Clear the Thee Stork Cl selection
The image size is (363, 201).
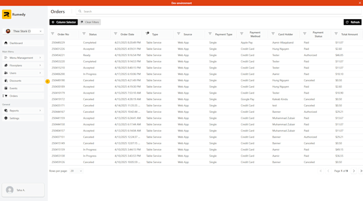click(41, 31)
